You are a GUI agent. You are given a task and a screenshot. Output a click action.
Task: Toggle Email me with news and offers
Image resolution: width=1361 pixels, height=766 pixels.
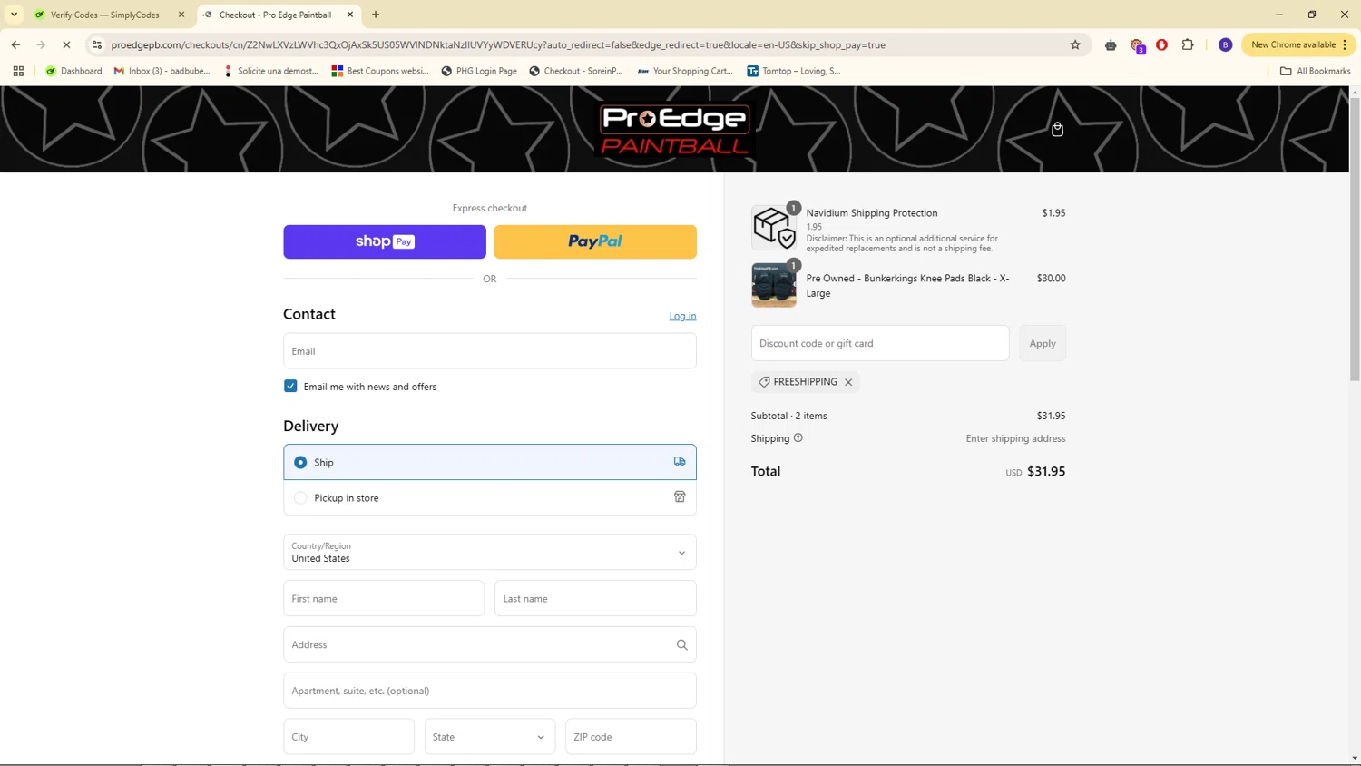tap(290, 386)
